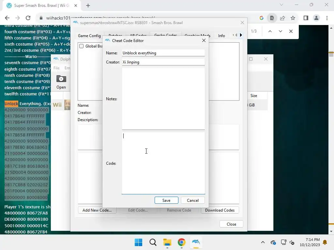Focus the Creator field 'Xi Jinping'
Viewport: 334px width, 250px height.
click(163, 62)
